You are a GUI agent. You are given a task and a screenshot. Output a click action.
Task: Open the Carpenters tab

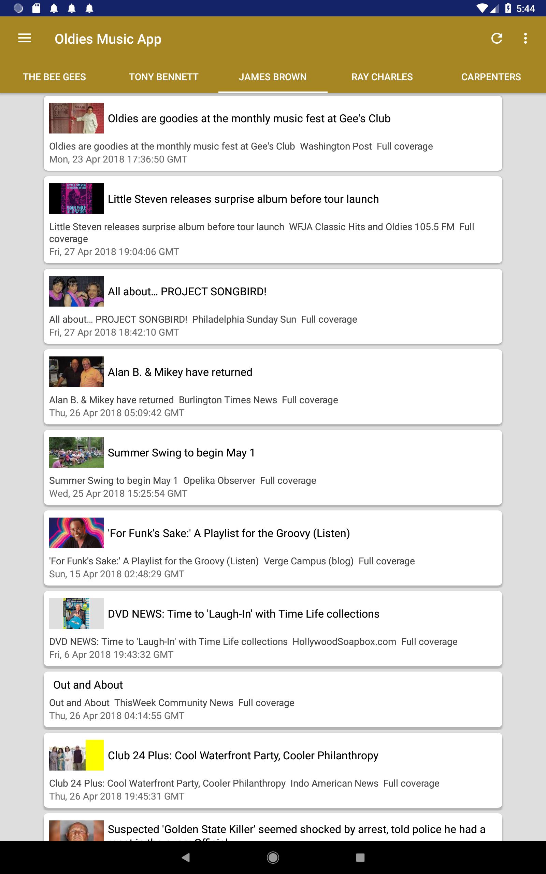(x=491, y=77)
